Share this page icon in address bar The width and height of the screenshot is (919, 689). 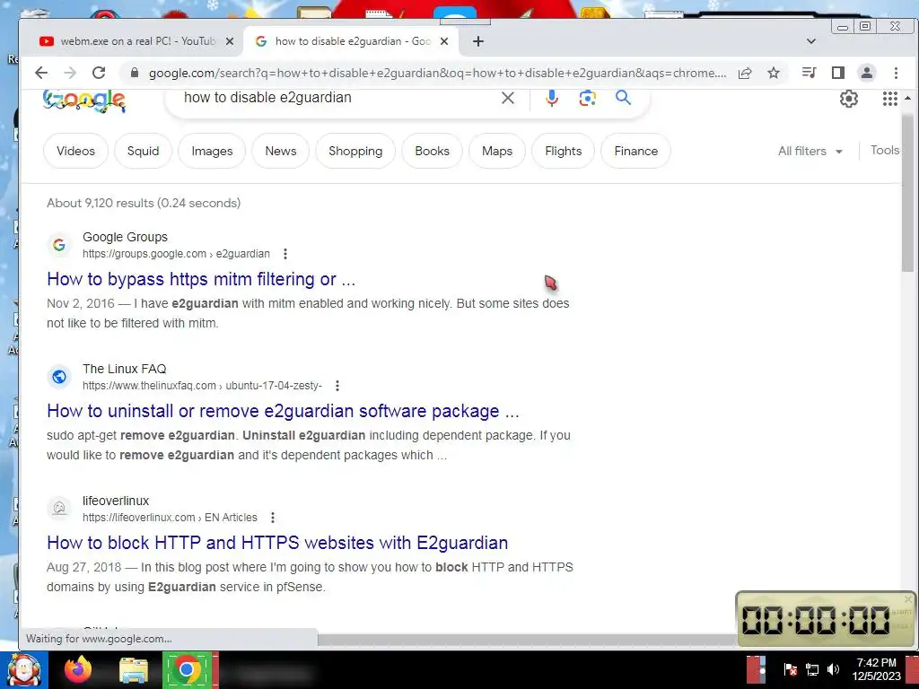click(745, 73)
